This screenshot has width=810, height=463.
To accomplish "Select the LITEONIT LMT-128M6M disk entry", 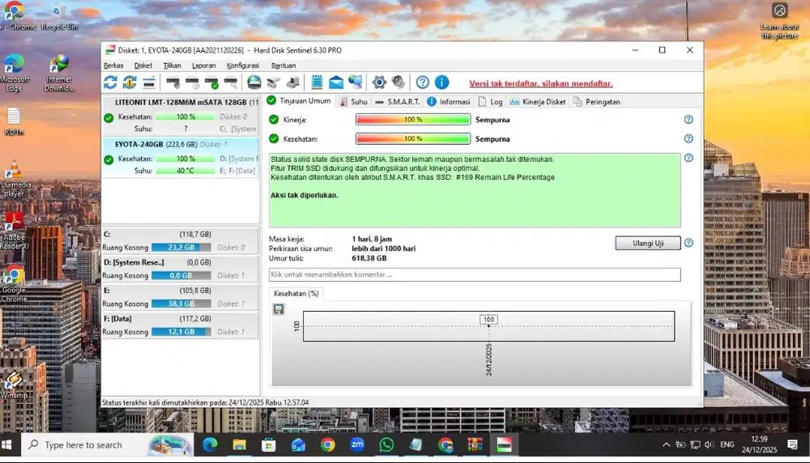I will pyautogui.click(x=181, y=116).
